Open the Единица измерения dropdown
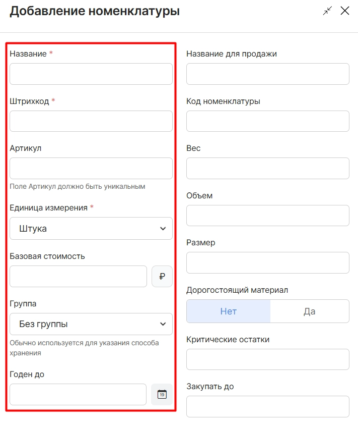Viewport: 358px width, 426px height. [x=91, y=229]
